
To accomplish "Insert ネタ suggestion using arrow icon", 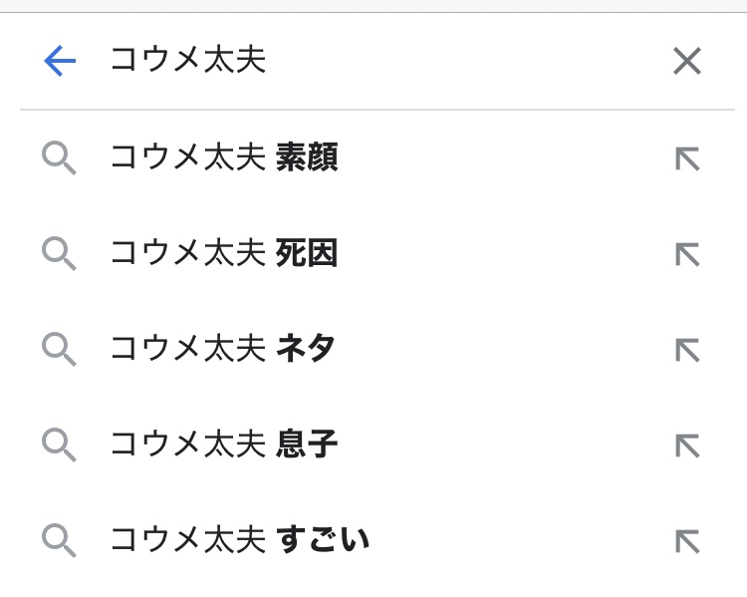I will (686, 350).
